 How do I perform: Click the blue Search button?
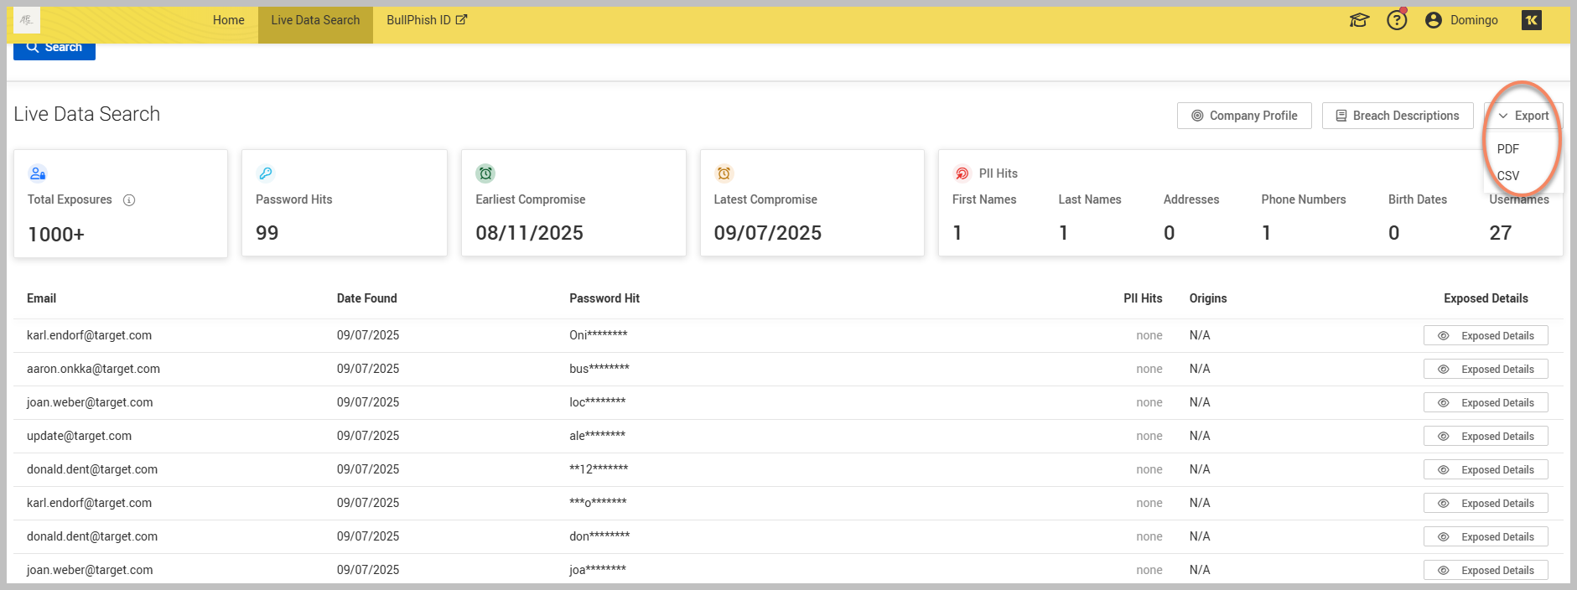point(54,49)
